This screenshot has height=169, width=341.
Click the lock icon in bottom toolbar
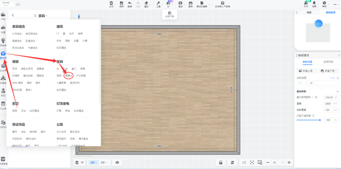220,163
